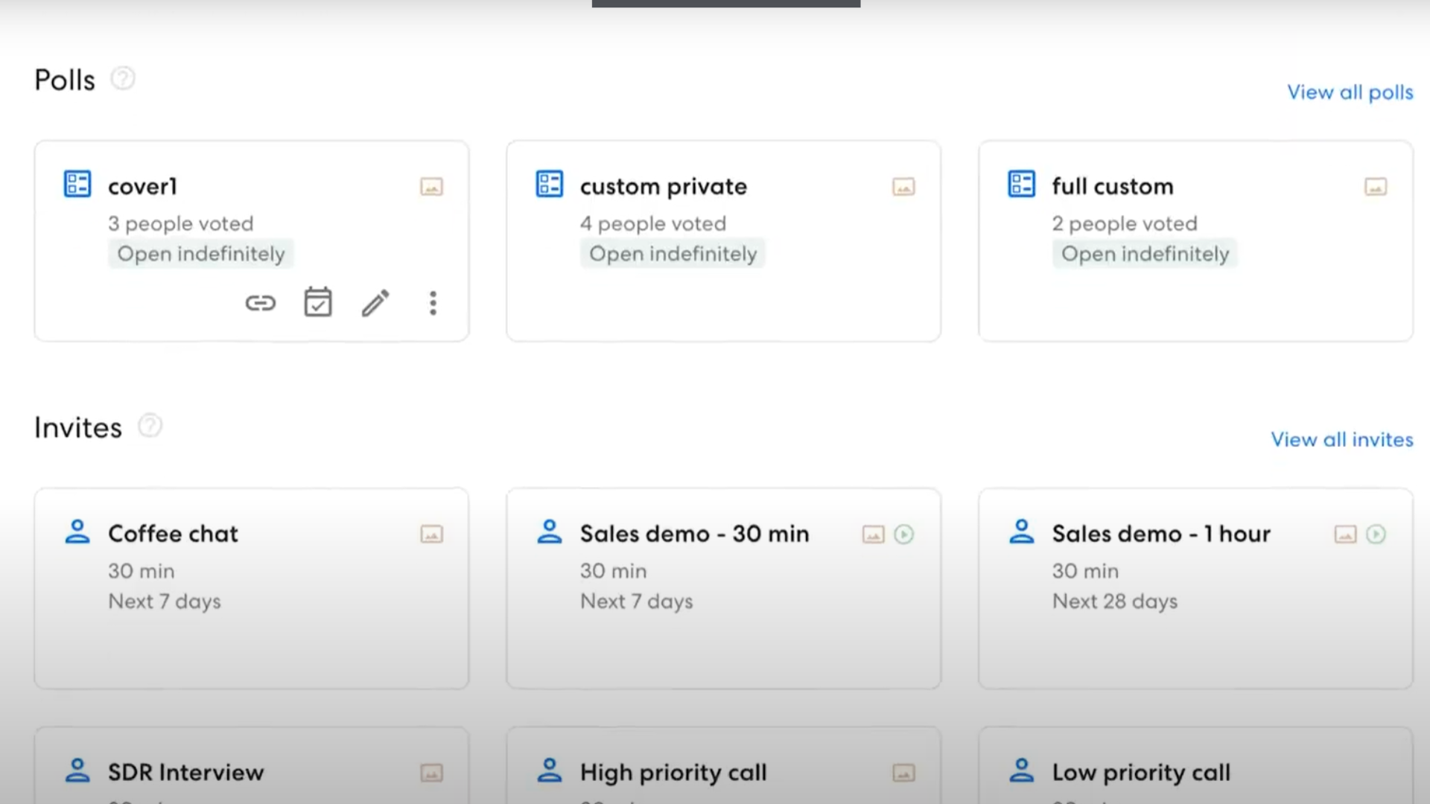Click the Invites section heading
Screen dimensions: 1430x804
(78, 427)
